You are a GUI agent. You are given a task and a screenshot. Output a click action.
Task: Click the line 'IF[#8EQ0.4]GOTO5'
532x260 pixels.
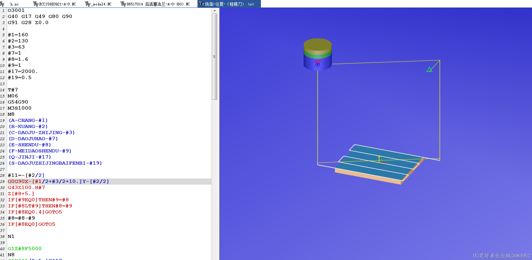[x=35, y=212]
